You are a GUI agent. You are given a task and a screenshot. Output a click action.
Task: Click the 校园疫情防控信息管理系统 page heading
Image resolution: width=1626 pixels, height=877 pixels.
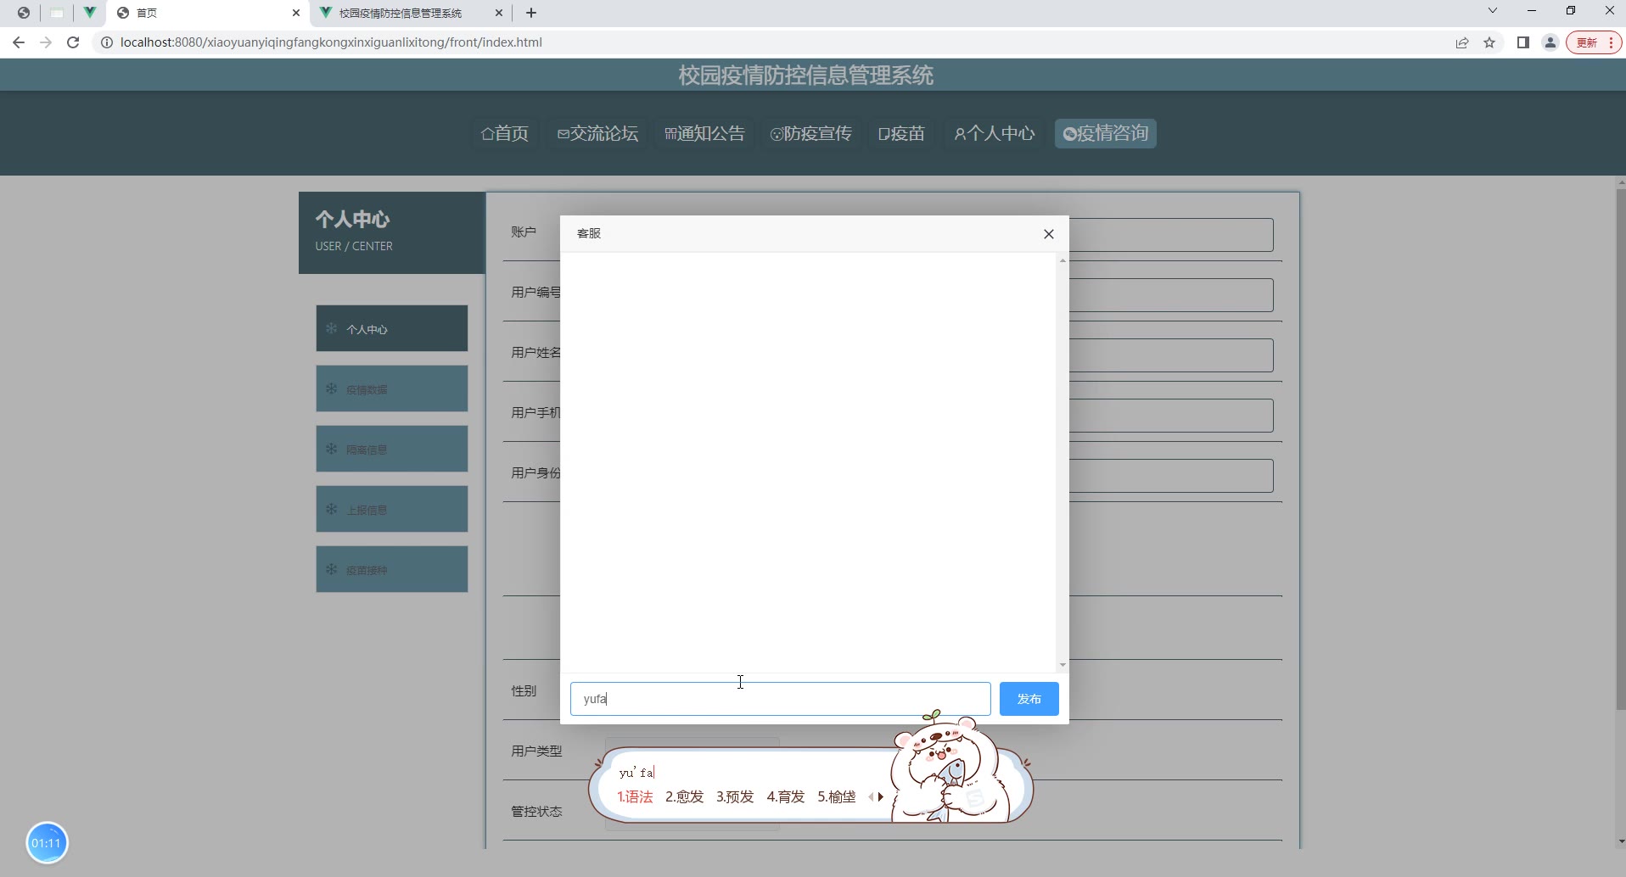coord(806,75)
